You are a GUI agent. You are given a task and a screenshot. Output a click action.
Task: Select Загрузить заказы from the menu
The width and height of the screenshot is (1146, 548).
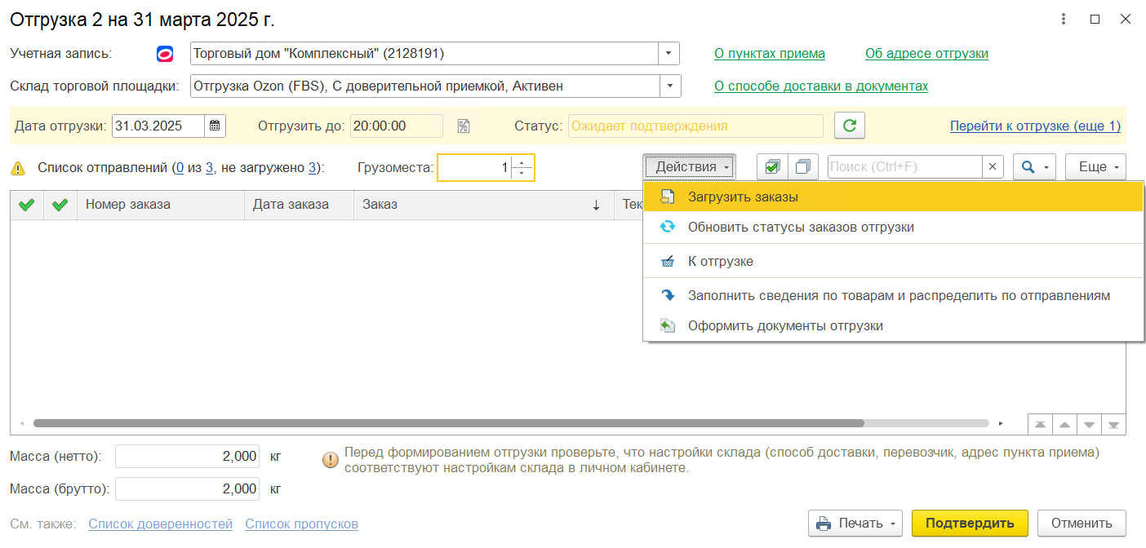point(743,197)
